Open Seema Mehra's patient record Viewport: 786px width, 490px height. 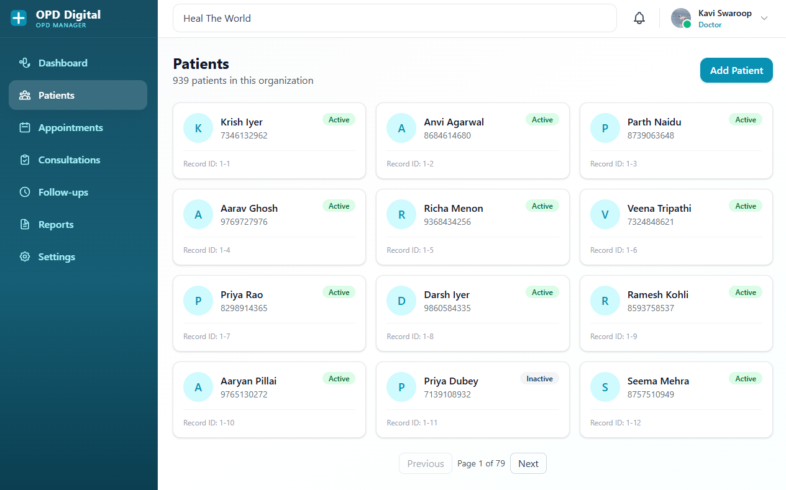676,400
